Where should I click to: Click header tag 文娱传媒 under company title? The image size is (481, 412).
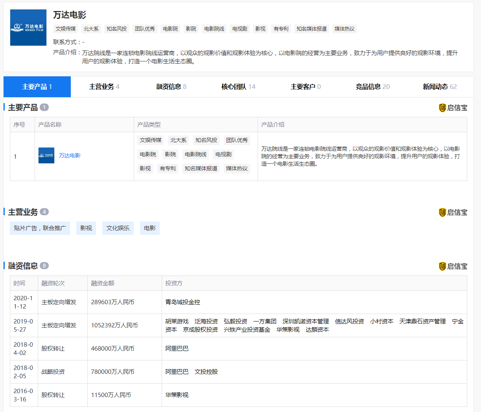(66, 29)
